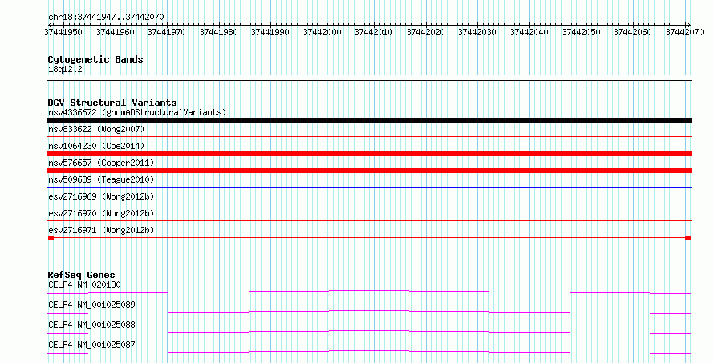Open the DGV Structural Variants track heading
The image size is (714, 363).
click(x=112, y=103)
